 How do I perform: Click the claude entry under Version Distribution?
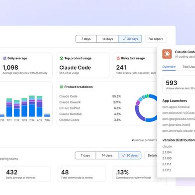click(167, 146)
